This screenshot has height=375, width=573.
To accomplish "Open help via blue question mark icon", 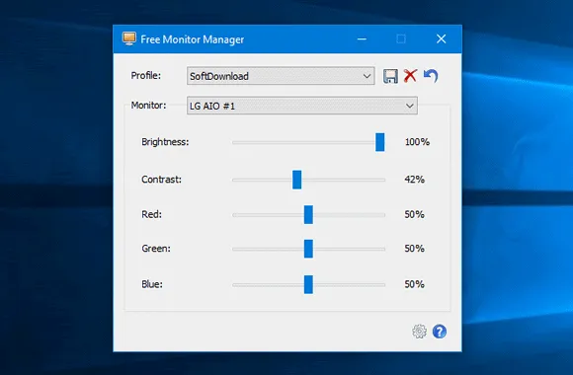I will click(x=440, y=332).
